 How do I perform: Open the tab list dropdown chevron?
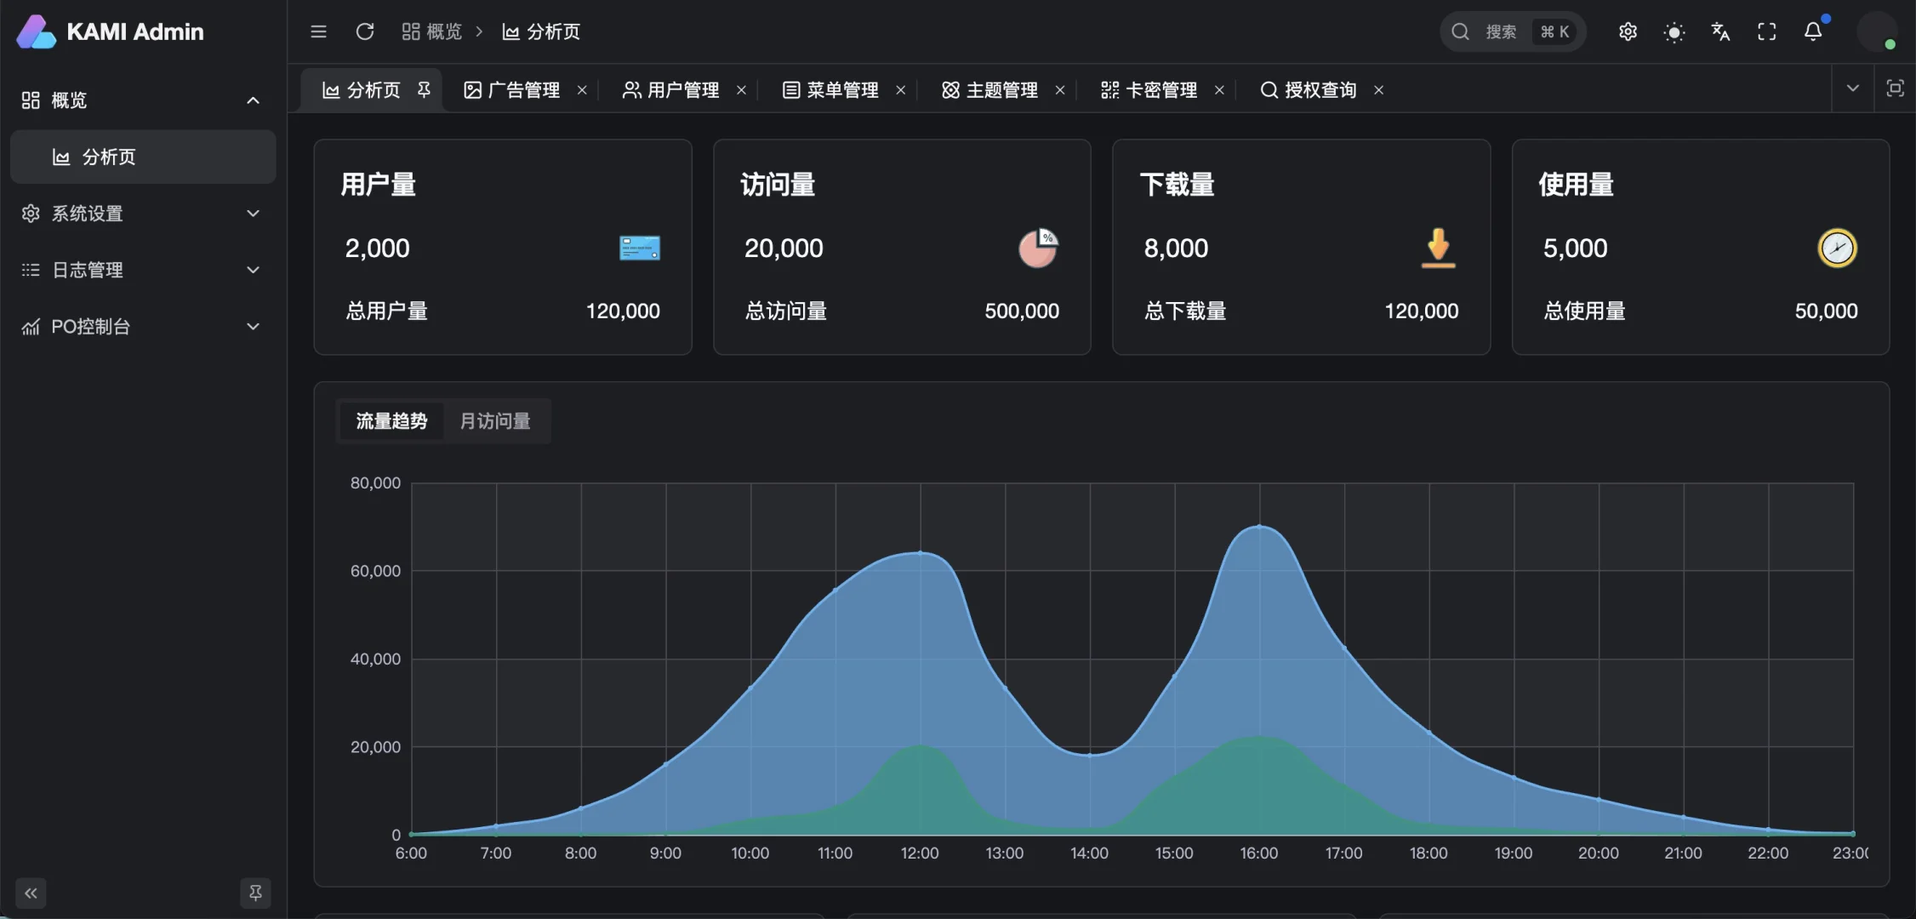coord(1852,88)
